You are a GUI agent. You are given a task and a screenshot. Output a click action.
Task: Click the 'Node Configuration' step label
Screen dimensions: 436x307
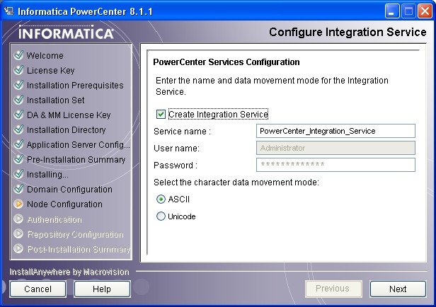(x=64, y=204)
